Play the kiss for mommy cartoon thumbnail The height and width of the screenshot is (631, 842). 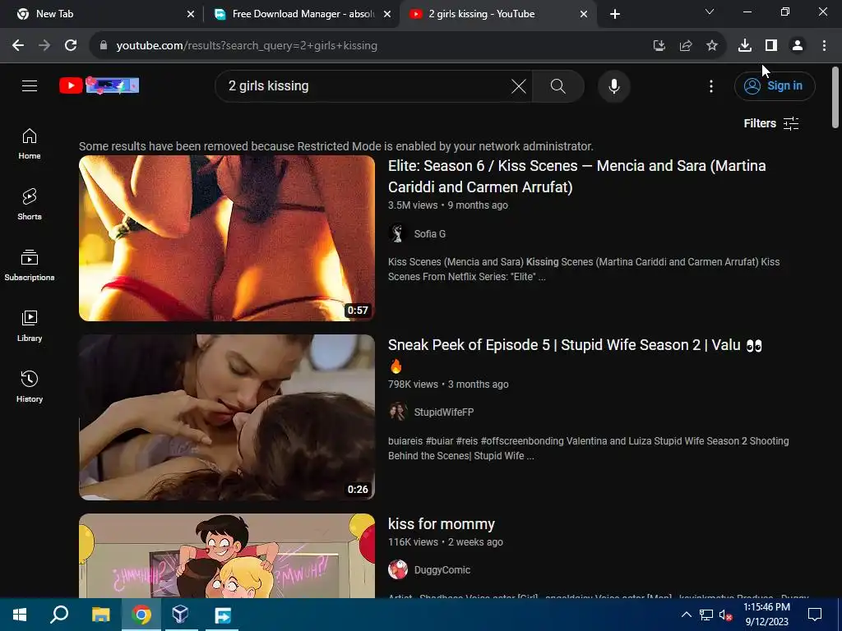[x=227, y=556]
